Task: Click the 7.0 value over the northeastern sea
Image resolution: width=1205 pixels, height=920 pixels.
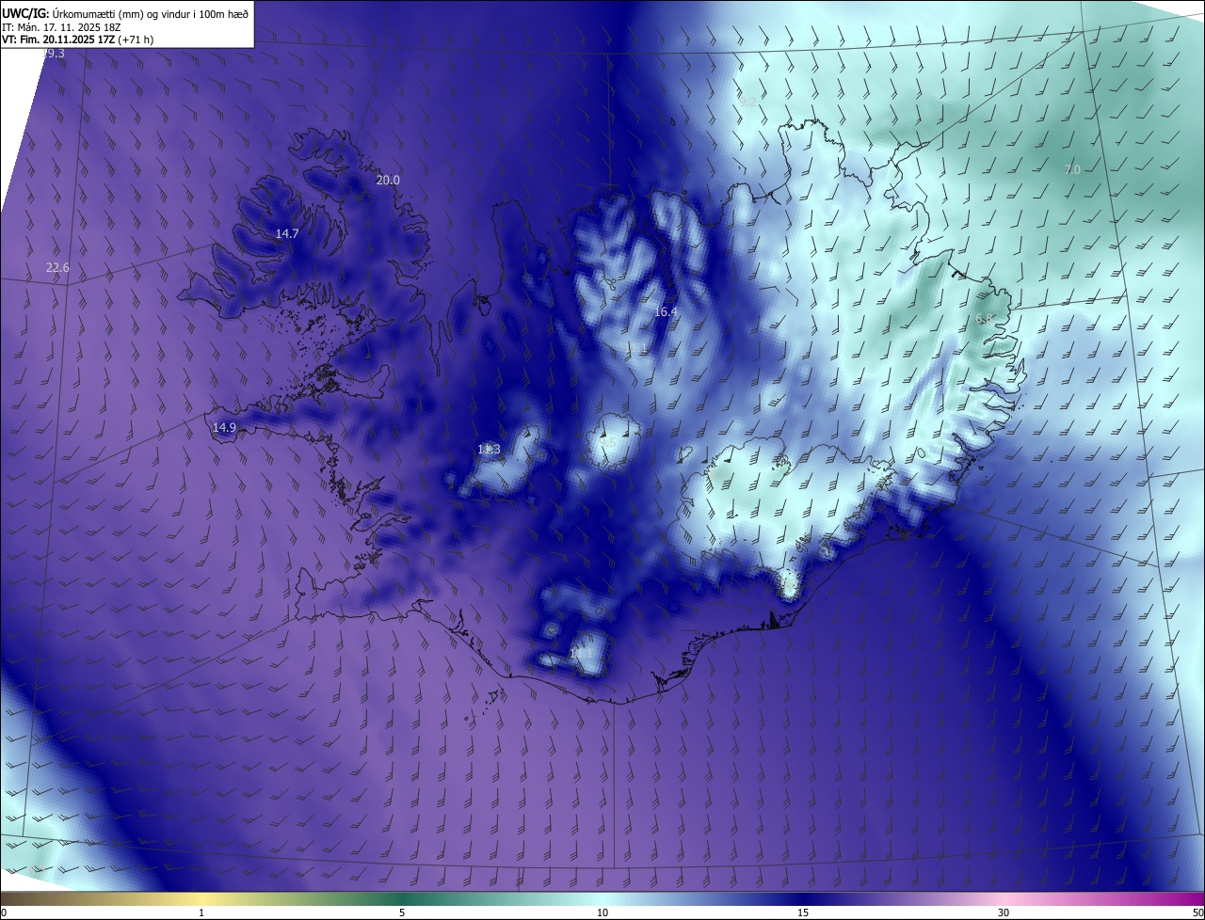Action: click(x=1072, y=169)
